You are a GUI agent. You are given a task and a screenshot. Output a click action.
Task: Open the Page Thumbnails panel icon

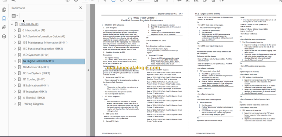click(4, 10)
